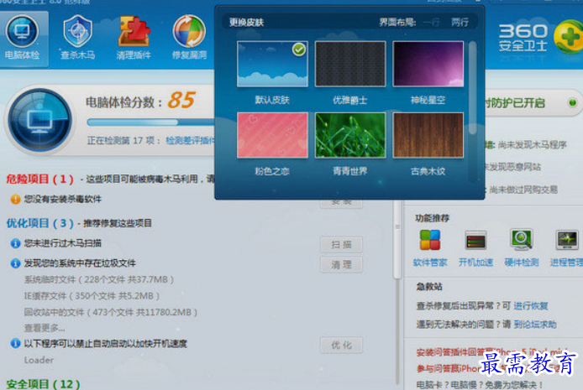This screenshot has height=390, width=583.
Task: Click the green protection status indicator
Action: (572, 103)
